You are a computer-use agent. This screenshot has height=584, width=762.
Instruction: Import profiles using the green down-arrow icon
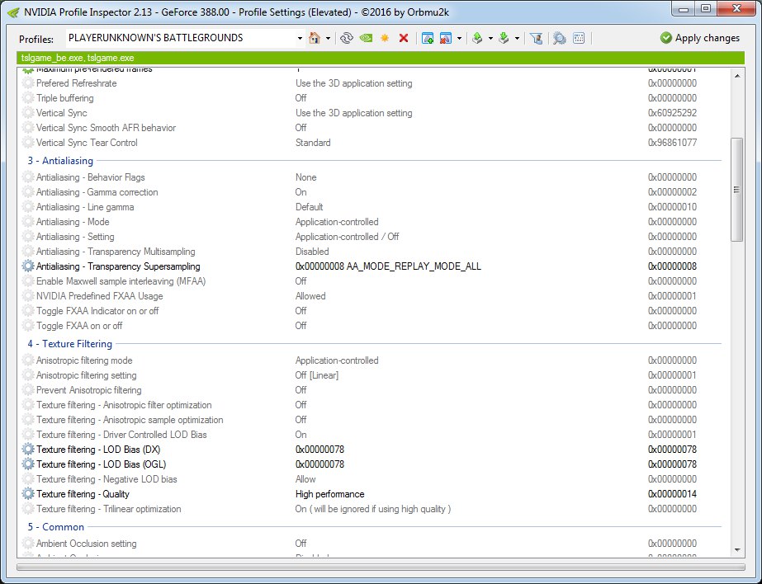click(504, 38)
